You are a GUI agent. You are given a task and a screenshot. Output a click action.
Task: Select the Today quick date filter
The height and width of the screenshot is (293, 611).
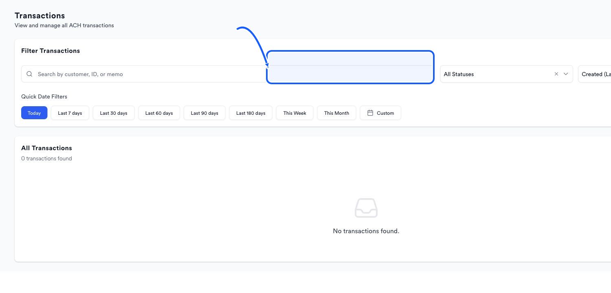(34, 113)
